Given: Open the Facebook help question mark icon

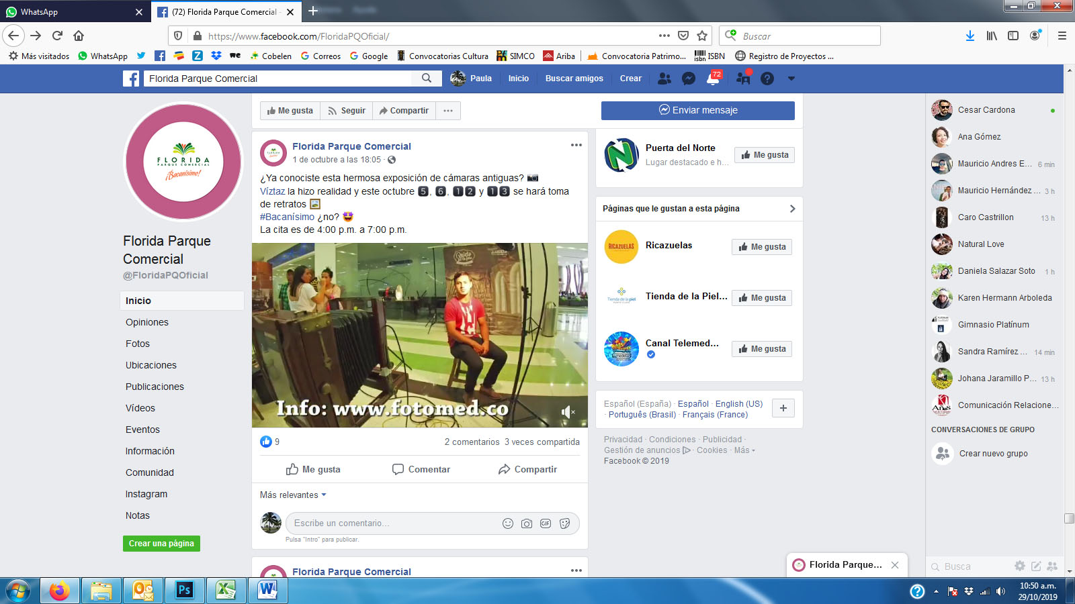Looking at the screenshot, I should point(767,79).
